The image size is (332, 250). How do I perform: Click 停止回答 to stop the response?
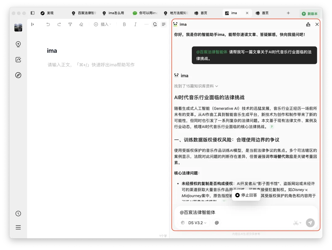click(246, 195)
